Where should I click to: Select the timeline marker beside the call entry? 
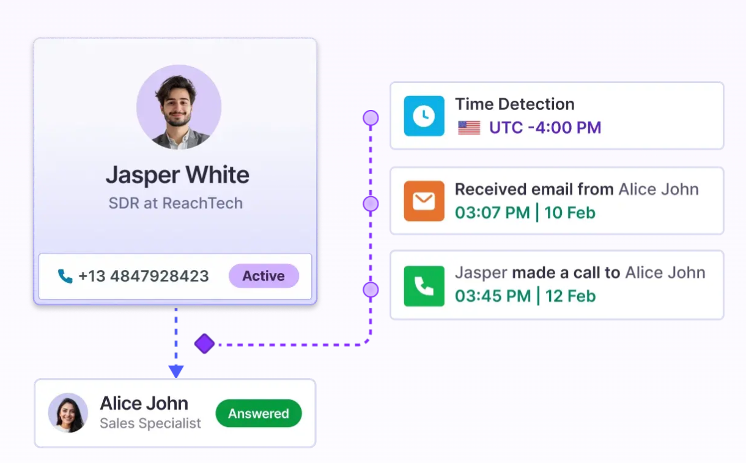[x=371, y=290]
